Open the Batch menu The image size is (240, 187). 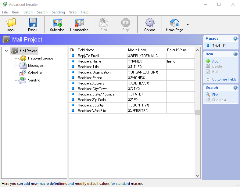(28, 12)
